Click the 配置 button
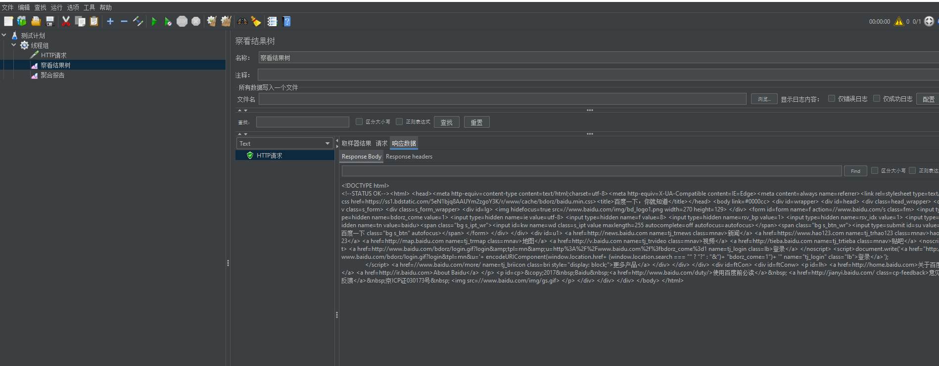The width and height of the screenshot is (939, 366). (928, 99)
